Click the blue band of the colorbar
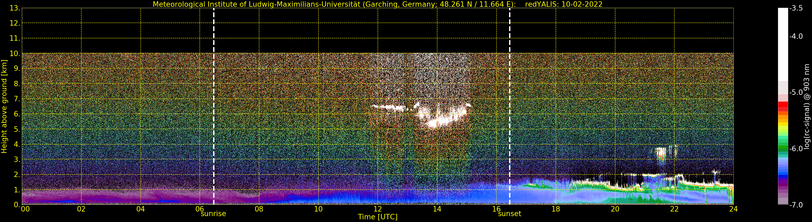The image size is (812, 222). pos(783,177)
